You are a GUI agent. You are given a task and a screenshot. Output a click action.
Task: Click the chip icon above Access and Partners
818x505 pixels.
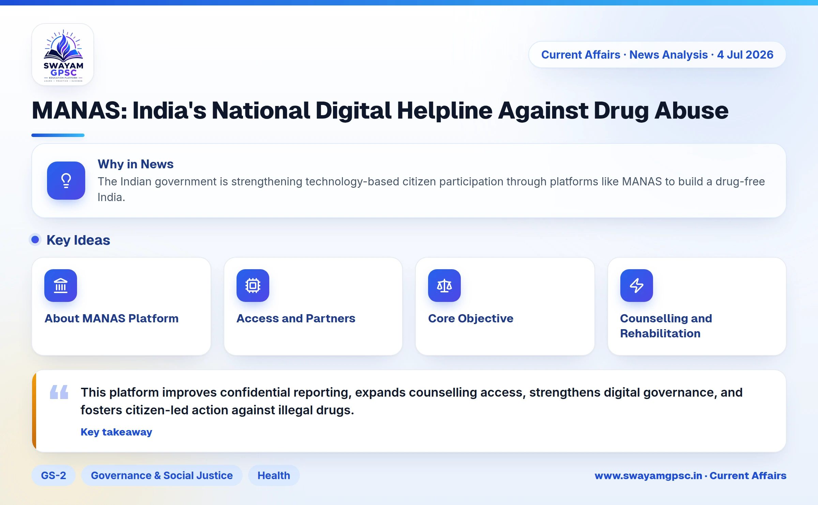pyautogui.click(x=253, y=286)
